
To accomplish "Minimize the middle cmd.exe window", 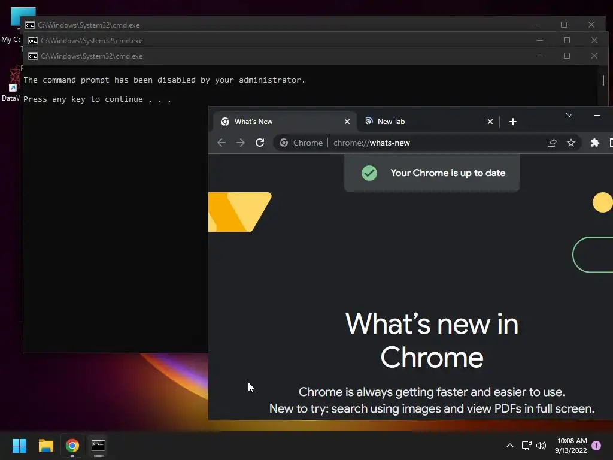I will click(540, 40).
